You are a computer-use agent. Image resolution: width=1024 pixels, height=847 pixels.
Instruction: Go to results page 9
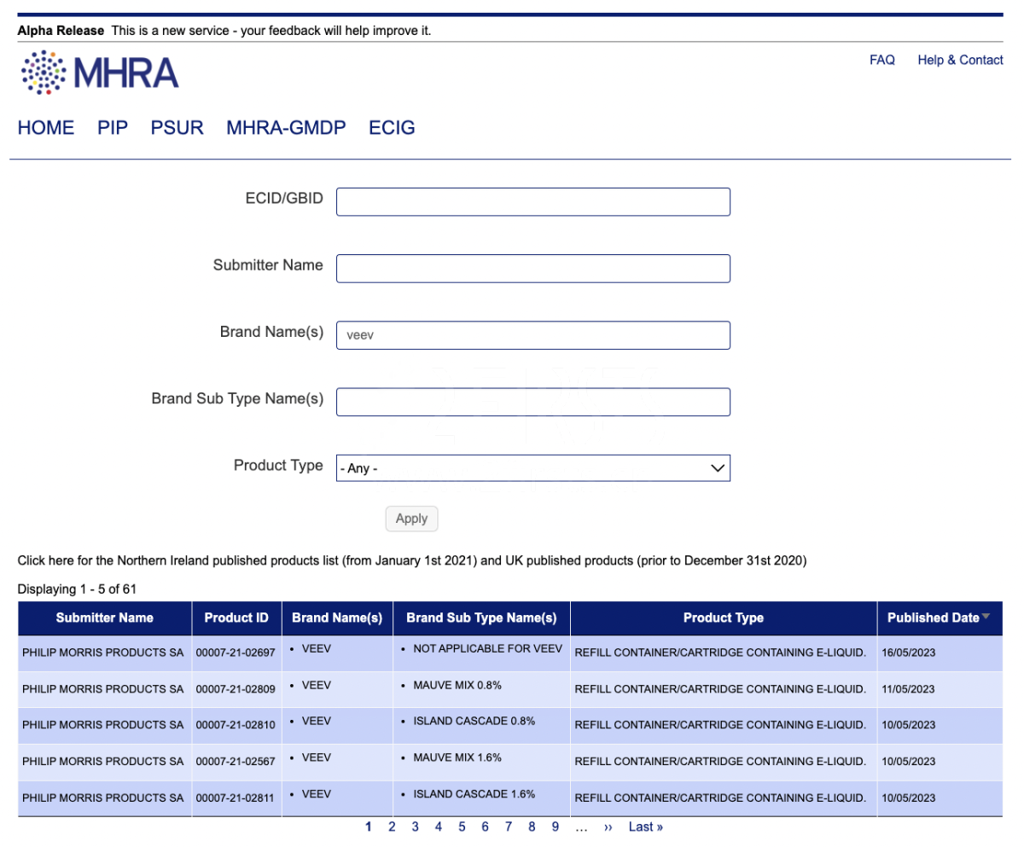pyautogui.click(x=555, y=827)
